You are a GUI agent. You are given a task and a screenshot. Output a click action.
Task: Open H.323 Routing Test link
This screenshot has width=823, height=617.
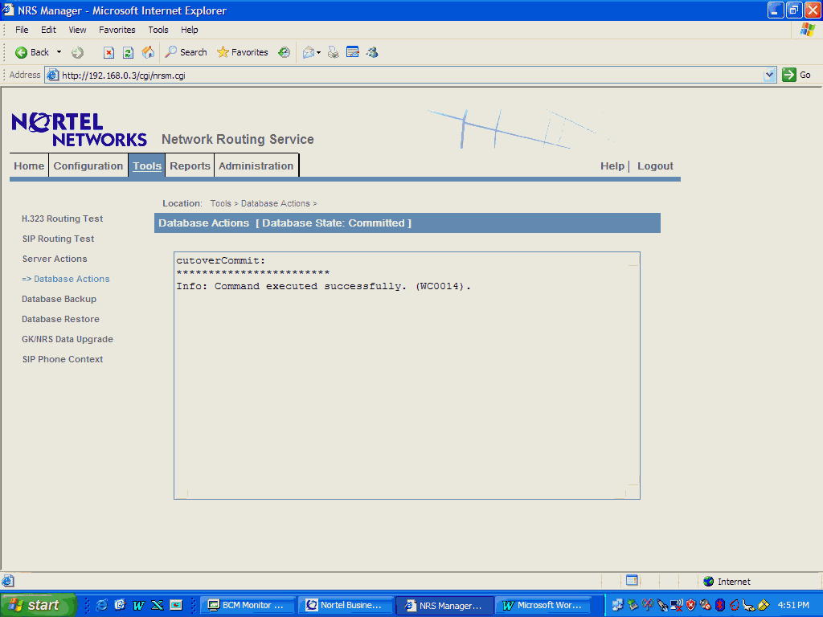coord(63,219)
